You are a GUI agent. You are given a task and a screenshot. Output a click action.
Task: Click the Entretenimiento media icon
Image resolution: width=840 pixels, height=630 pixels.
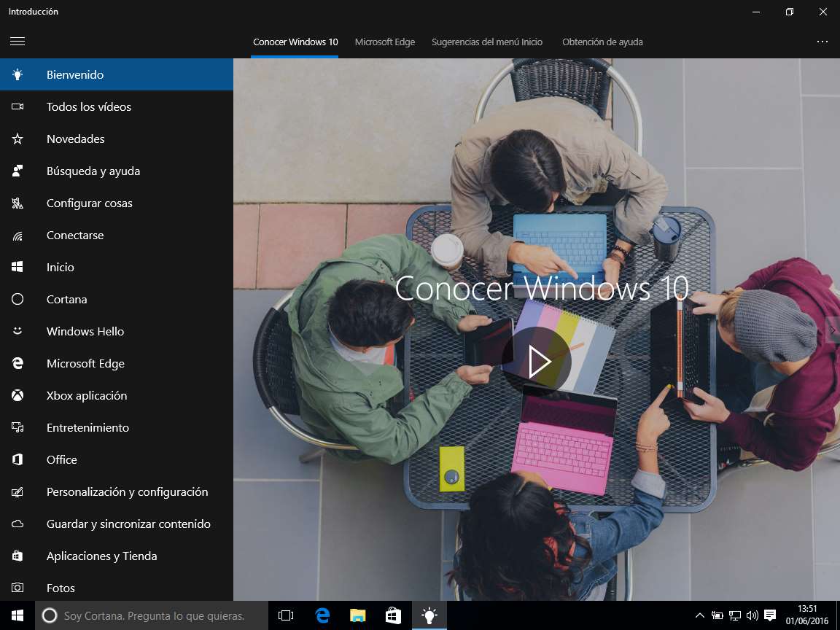(x=17, y=427)
